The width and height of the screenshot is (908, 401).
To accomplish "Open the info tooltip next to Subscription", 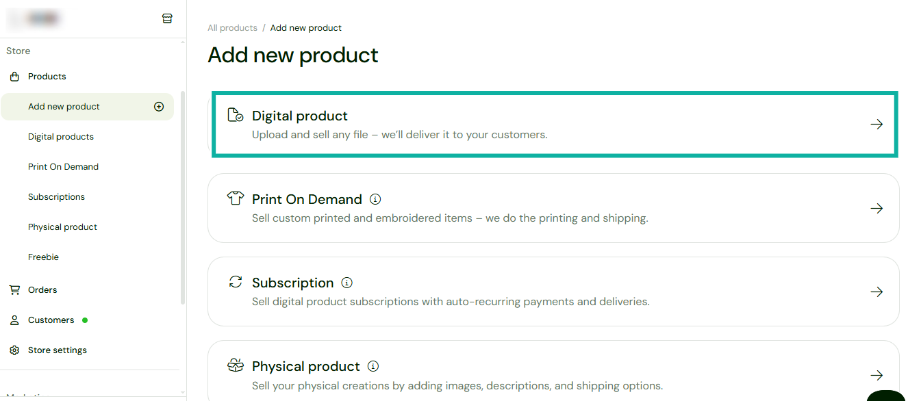I will coord(347,282).
